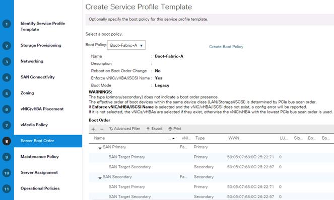Open the Server Assignment step

[39, 172]
